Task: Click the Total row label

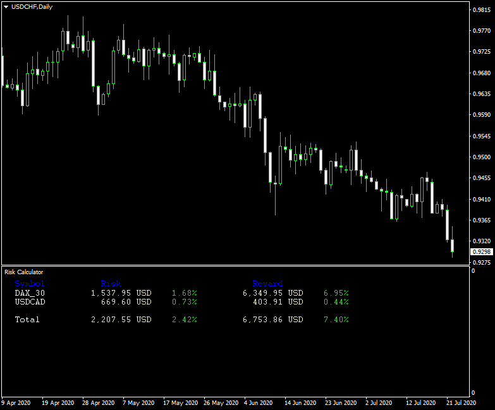Action: pos(27,320)
